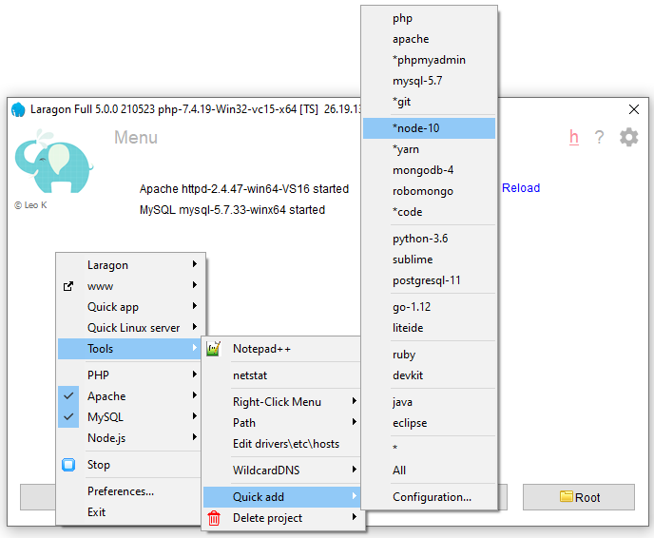
Task: Choose java in Quick add list
Action: (430, 402)
